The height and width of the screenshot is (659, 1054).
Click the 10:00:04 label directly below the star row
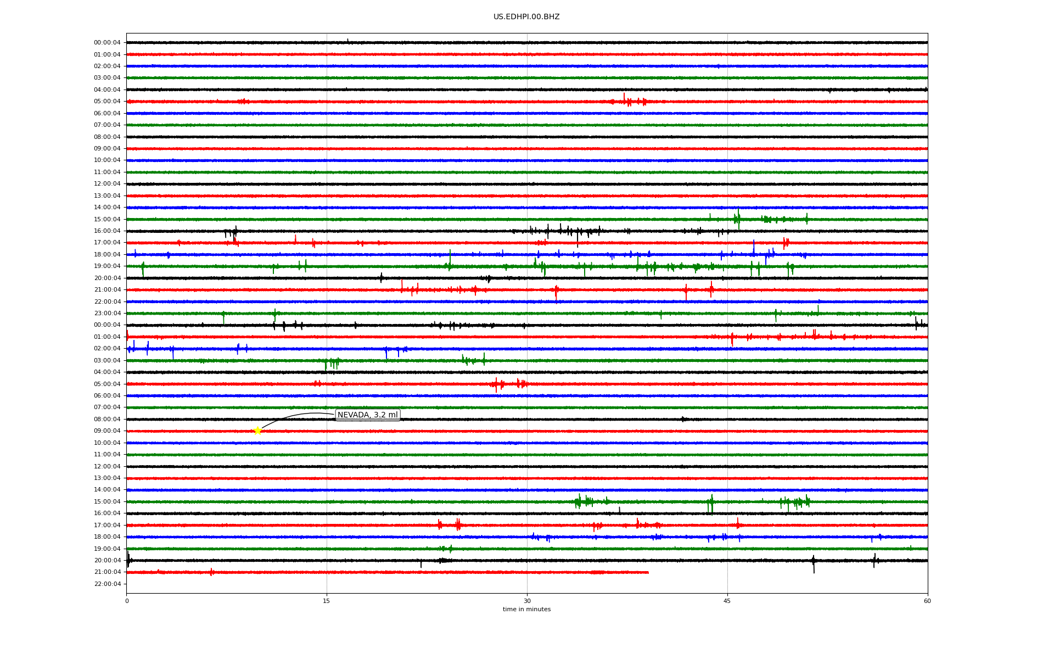click(107, 443)
